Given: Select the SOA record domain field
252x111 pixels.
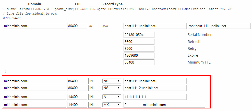Looking at the screenshot, I should (34, 26).
